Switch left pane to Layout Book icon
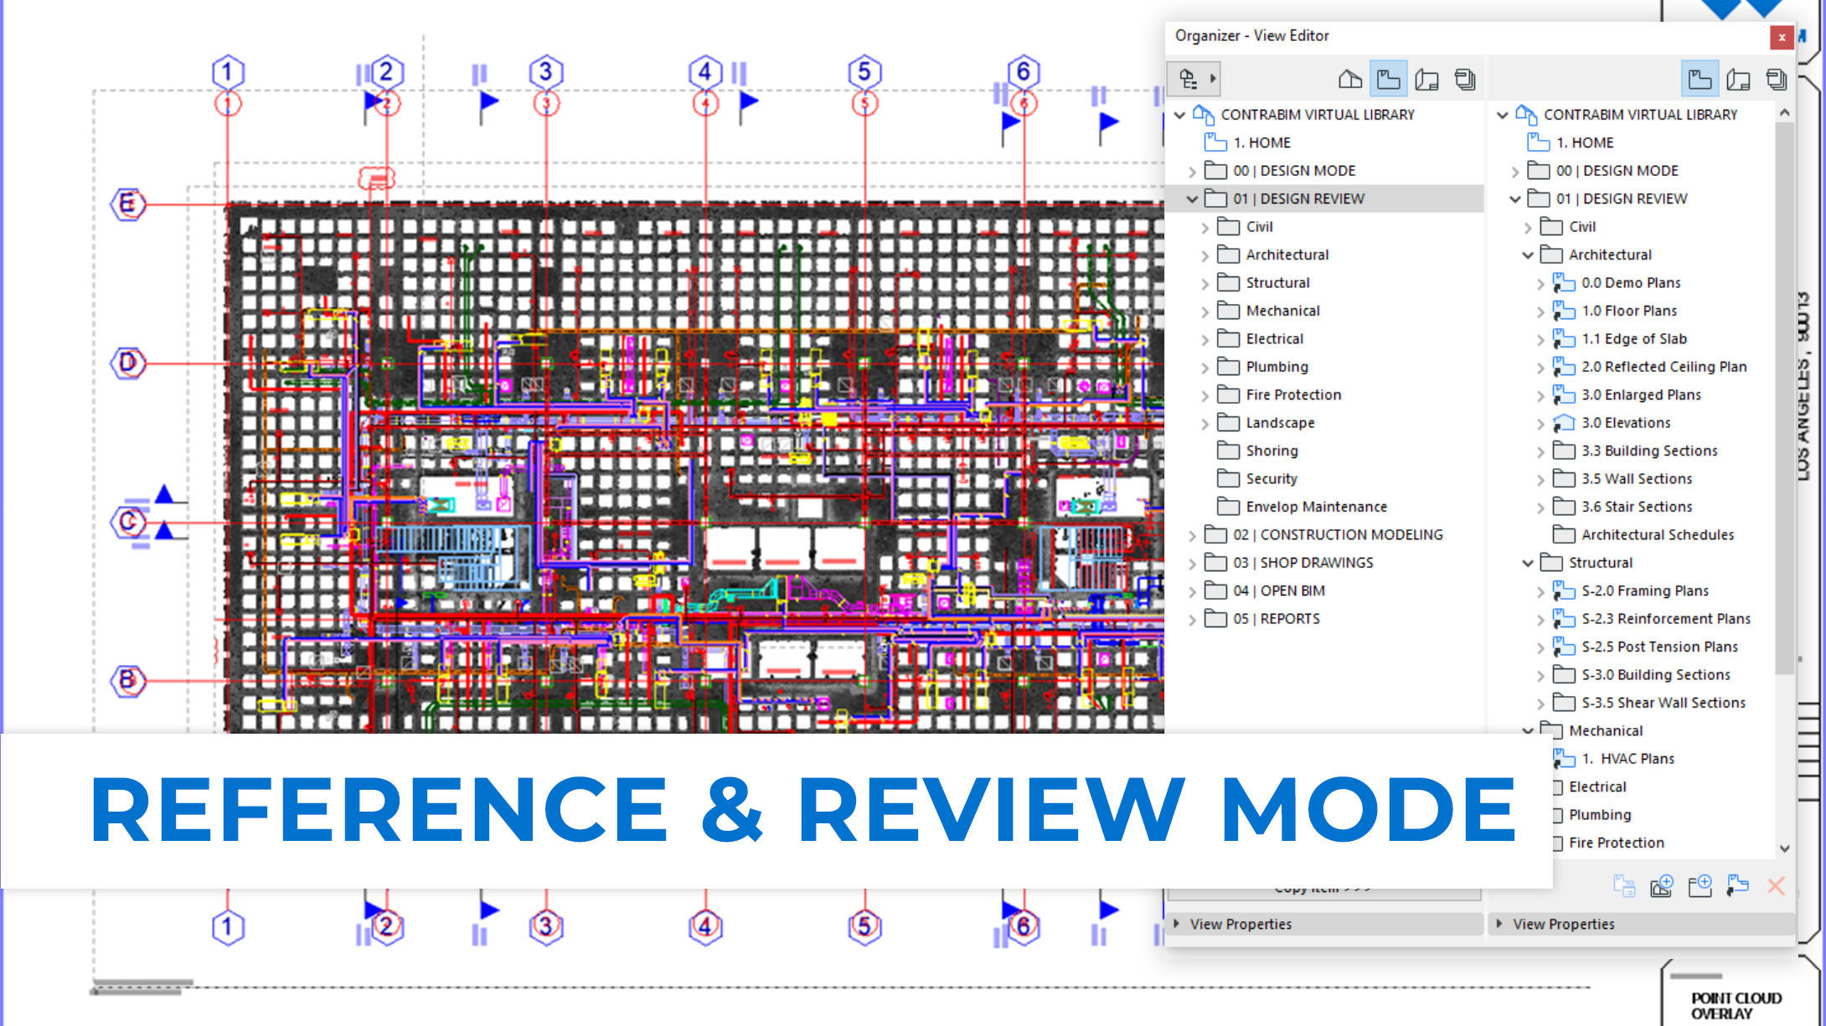Screen dimensions: 1826x1026 [1426, 80]
